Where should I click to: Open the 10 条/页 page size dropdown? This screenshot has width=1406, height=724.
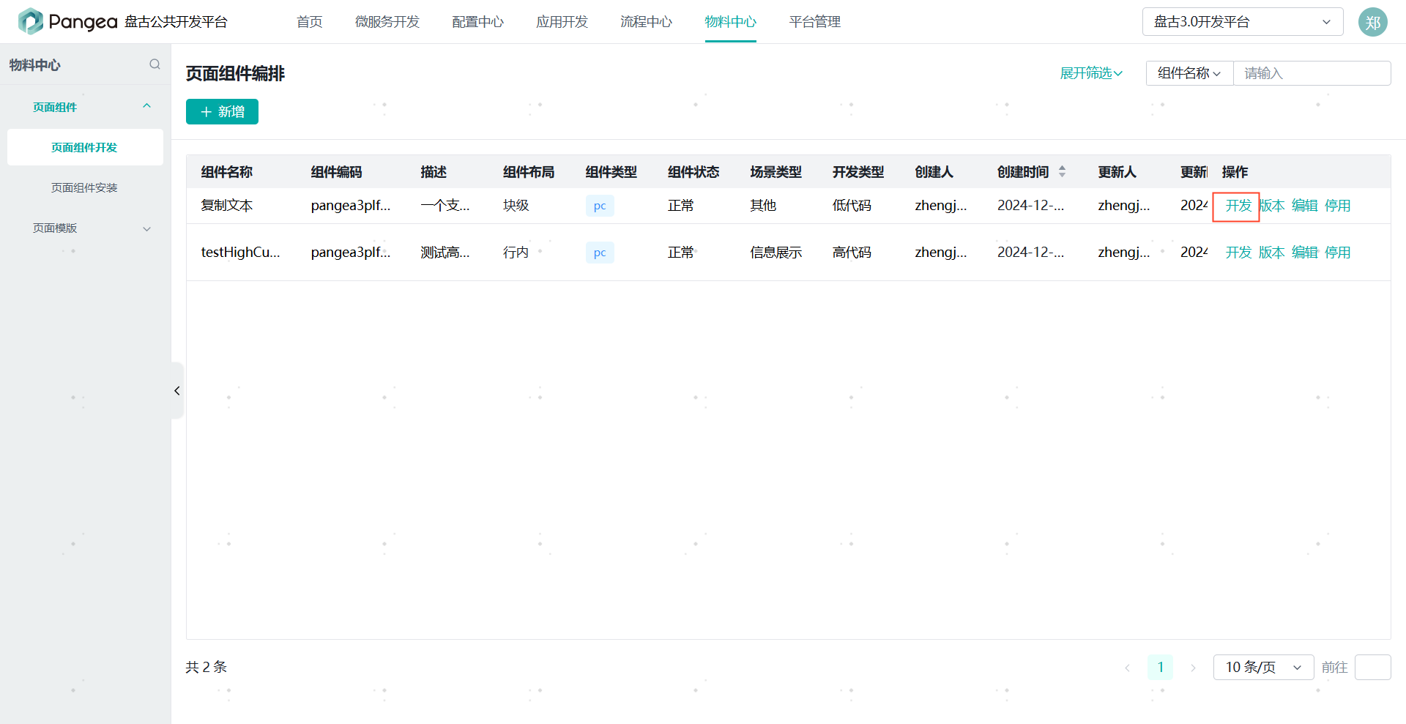point(1263,668)
